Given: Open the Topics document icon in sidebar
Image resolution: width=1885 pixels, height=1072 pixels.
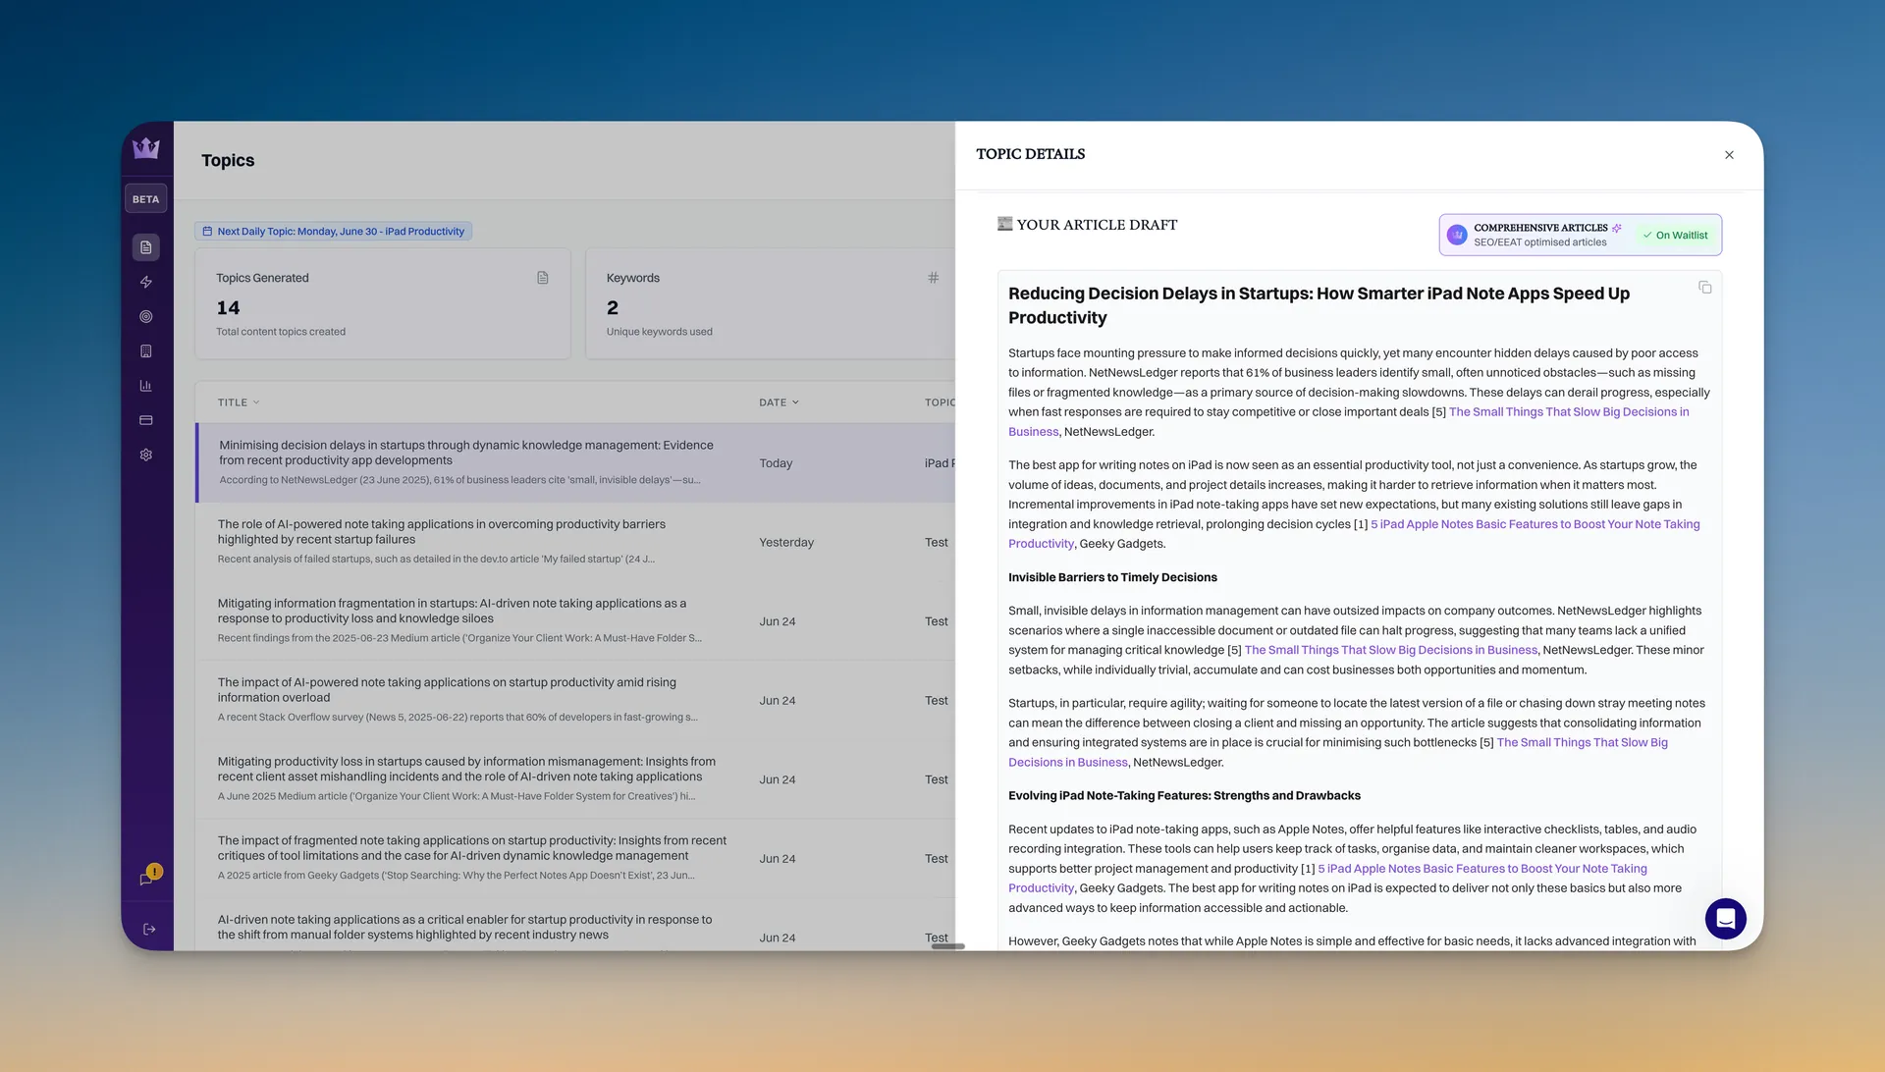Looking at the screenshot, I should [146, 247].
